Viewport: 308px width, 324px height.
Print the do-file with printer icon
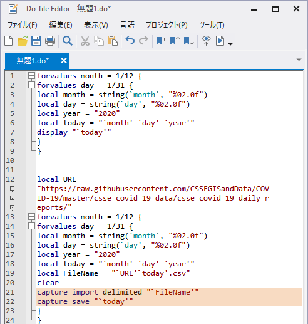pyautogui.click(x=50, y=41)
